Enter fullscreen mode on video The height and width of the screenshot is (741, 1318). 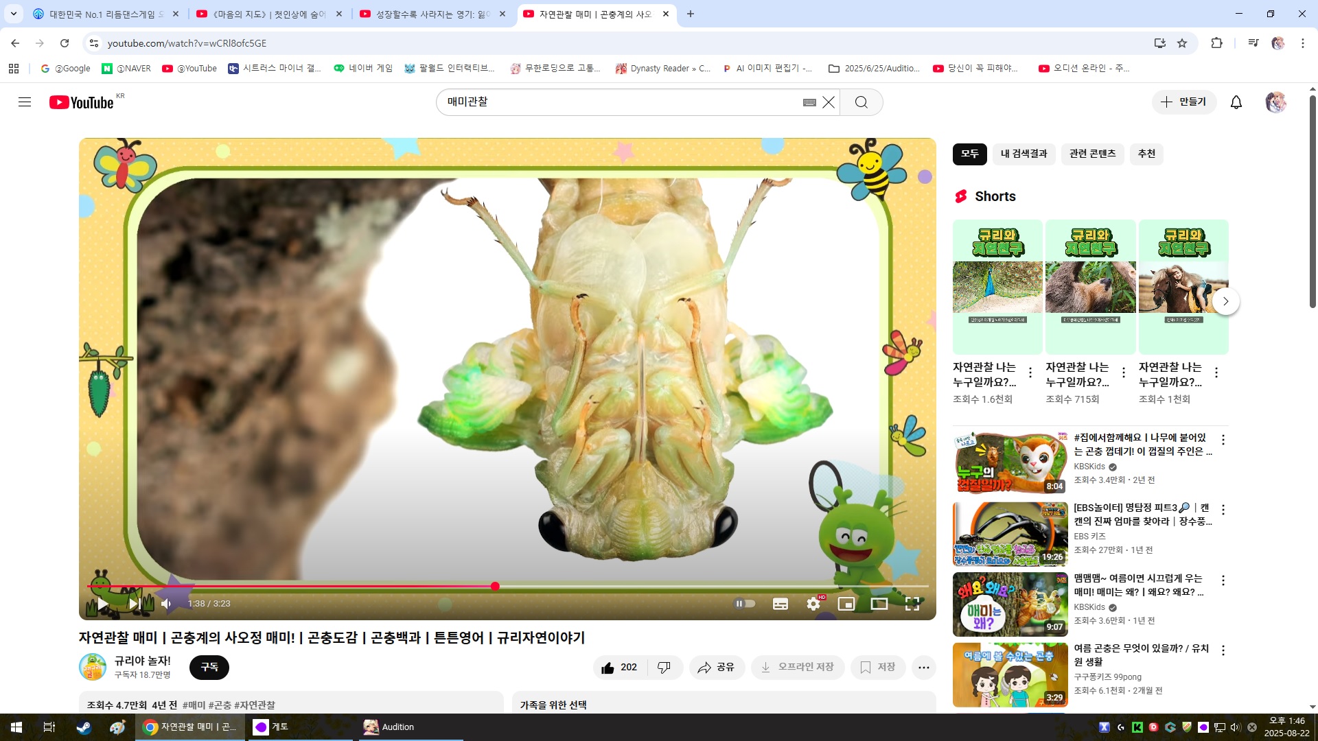[x=912, y=604]
